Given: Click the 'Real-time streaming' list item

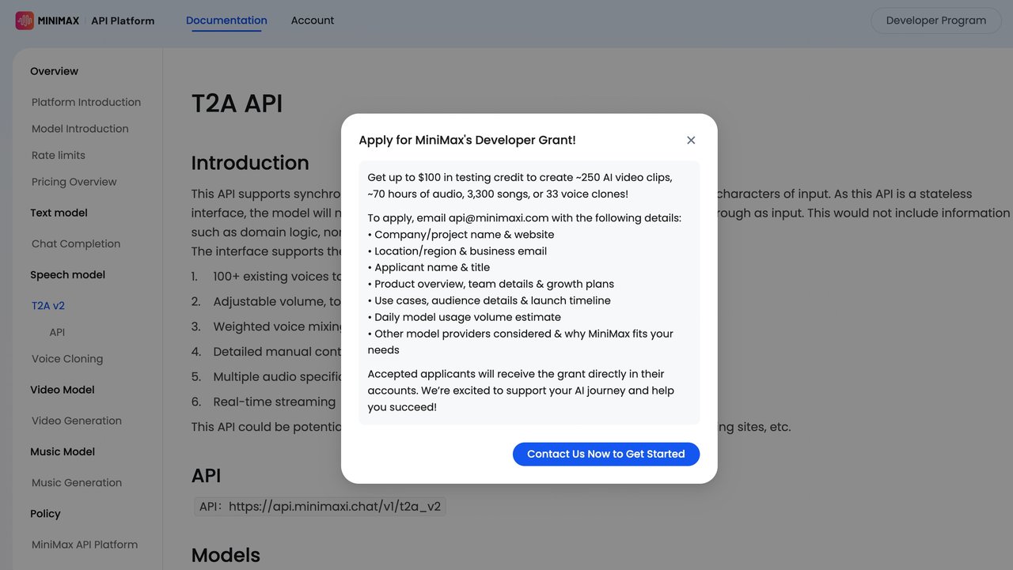Looking at the screenshot, I should (x=274, y=402).
